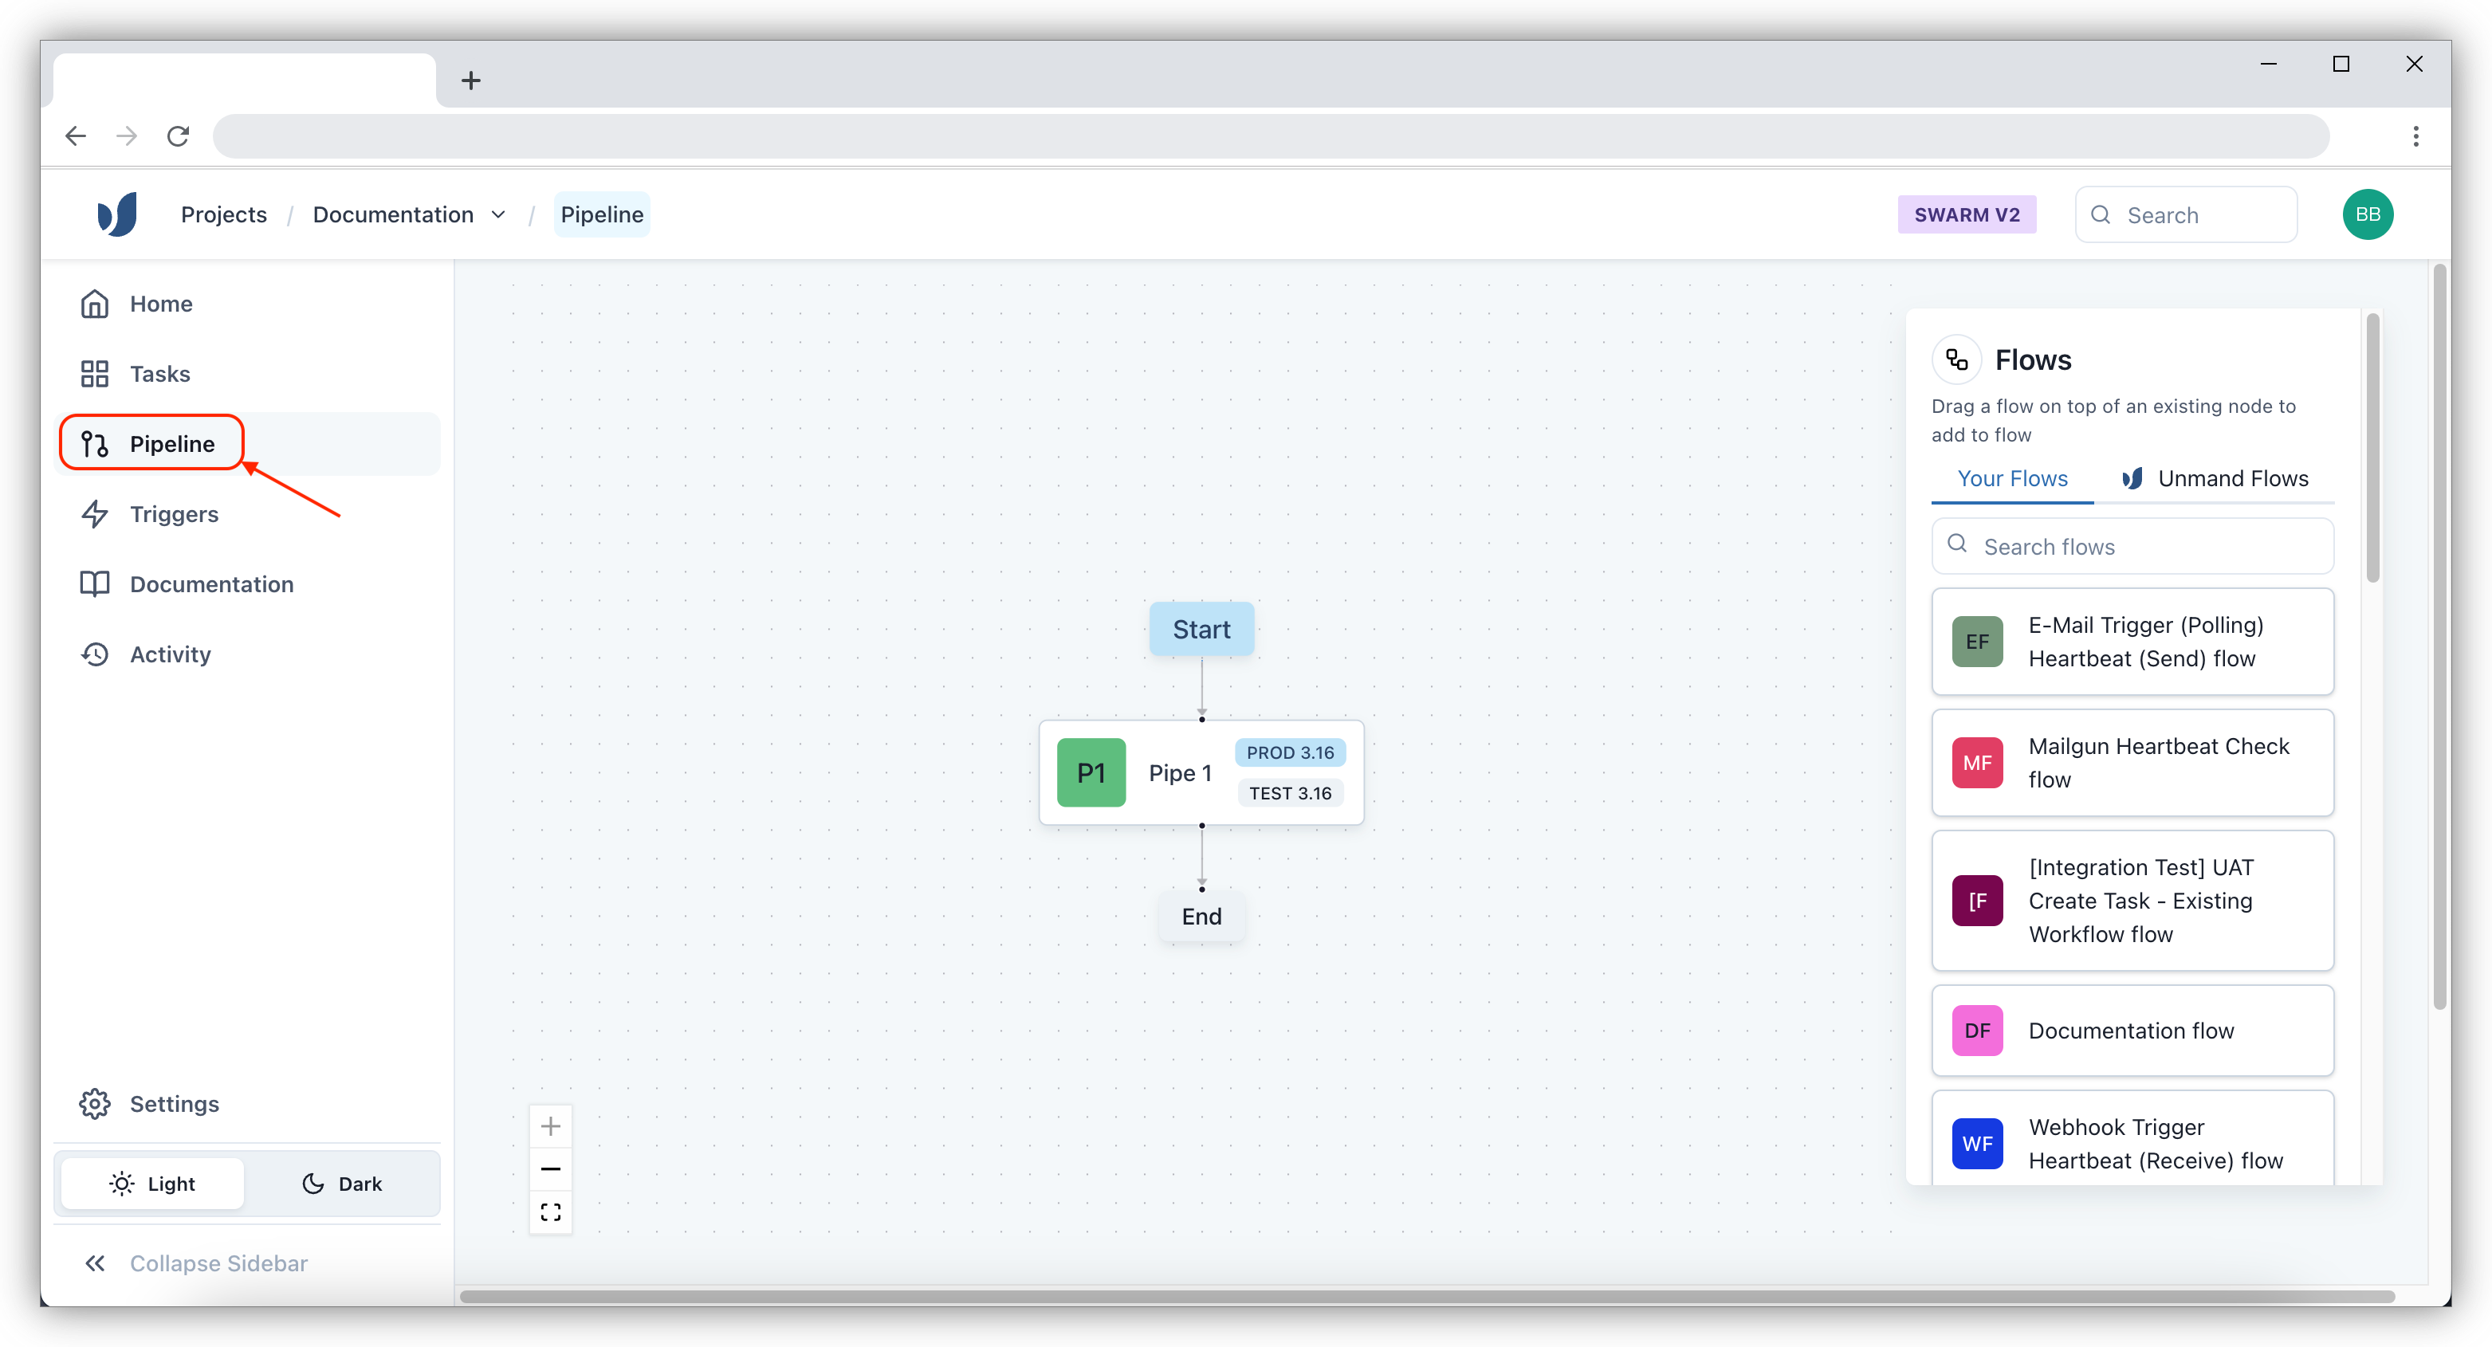Click the SWARM V2 badge

[x=1966, y=214]
